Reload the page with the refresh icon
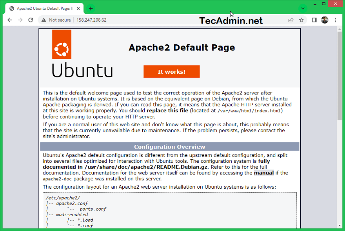345x231 pixels. click(31, 20)
